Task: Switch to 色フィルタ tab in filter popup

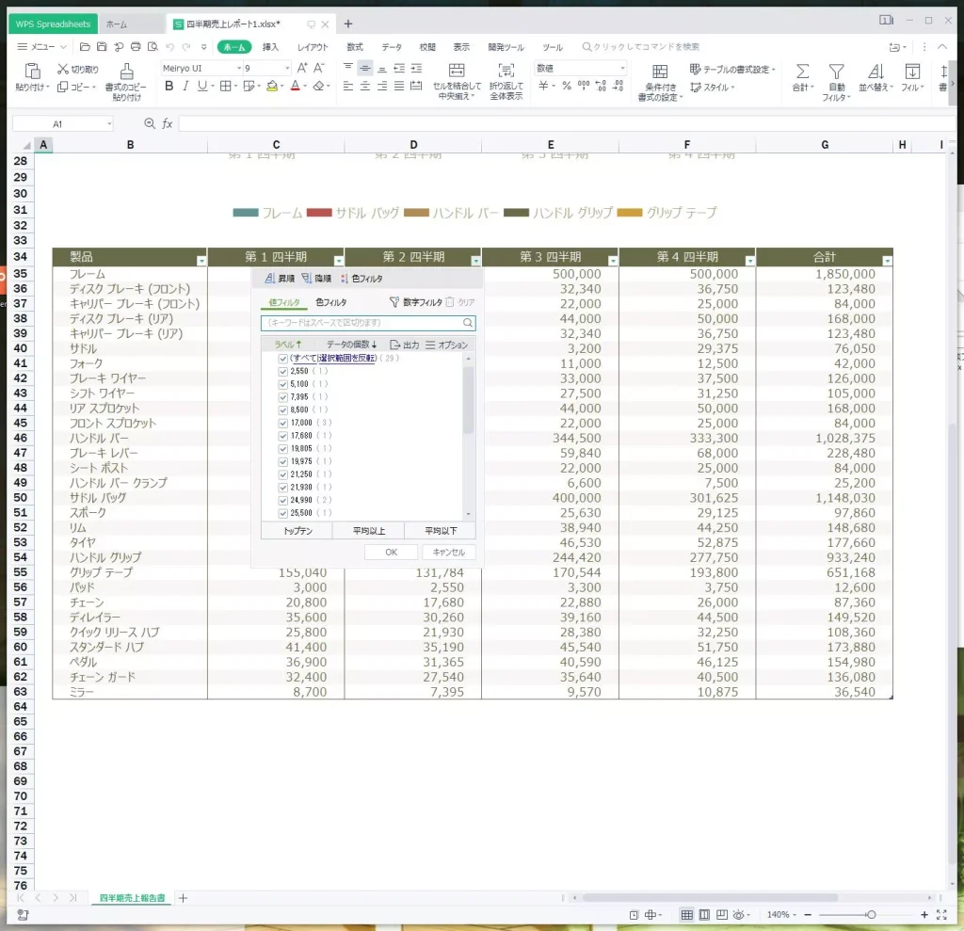Action: pyautogui.click(x=330, y=302)
